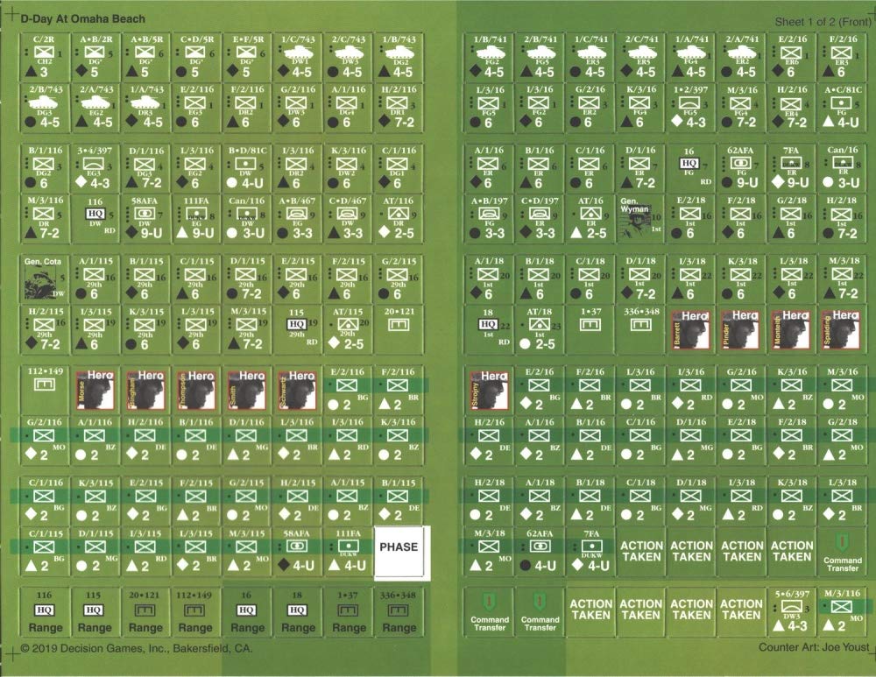
Task: Click the white PHASE marker
Action: pyautogui.click(x=402, y=553)
